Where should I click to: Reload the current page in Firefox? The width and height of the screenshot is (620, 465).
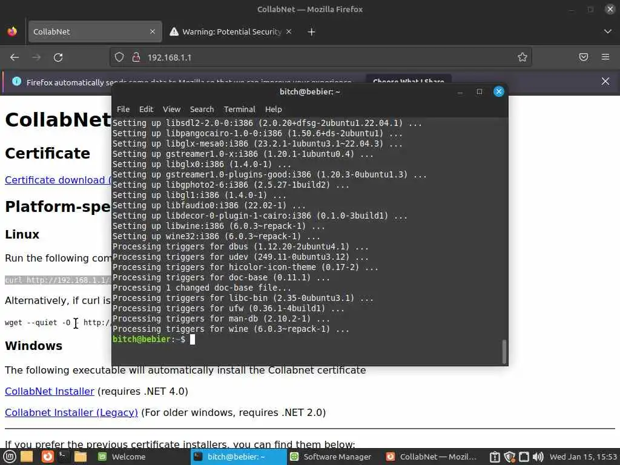pyautogui.click(x=58, y=58)
